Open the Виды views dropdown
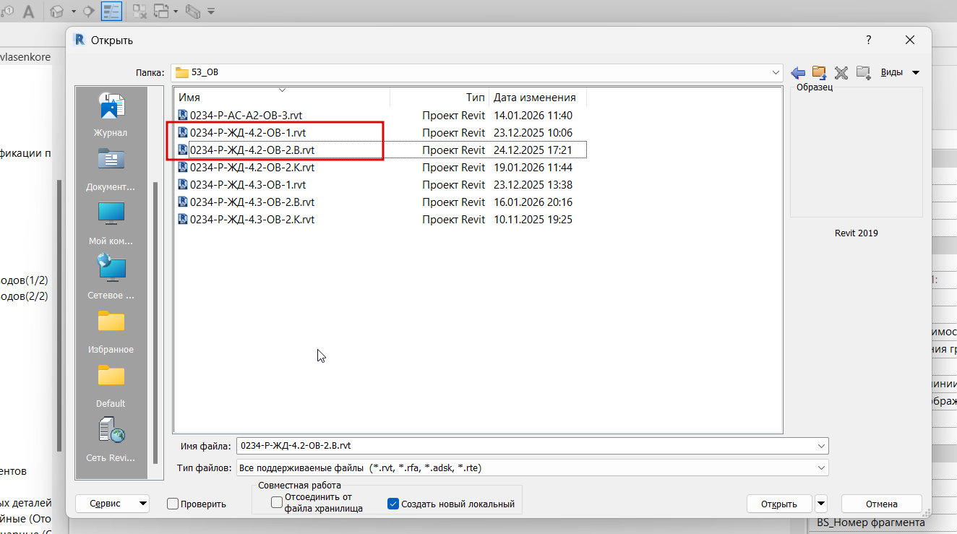The image size is (957, 534). [x=900, y=72]
